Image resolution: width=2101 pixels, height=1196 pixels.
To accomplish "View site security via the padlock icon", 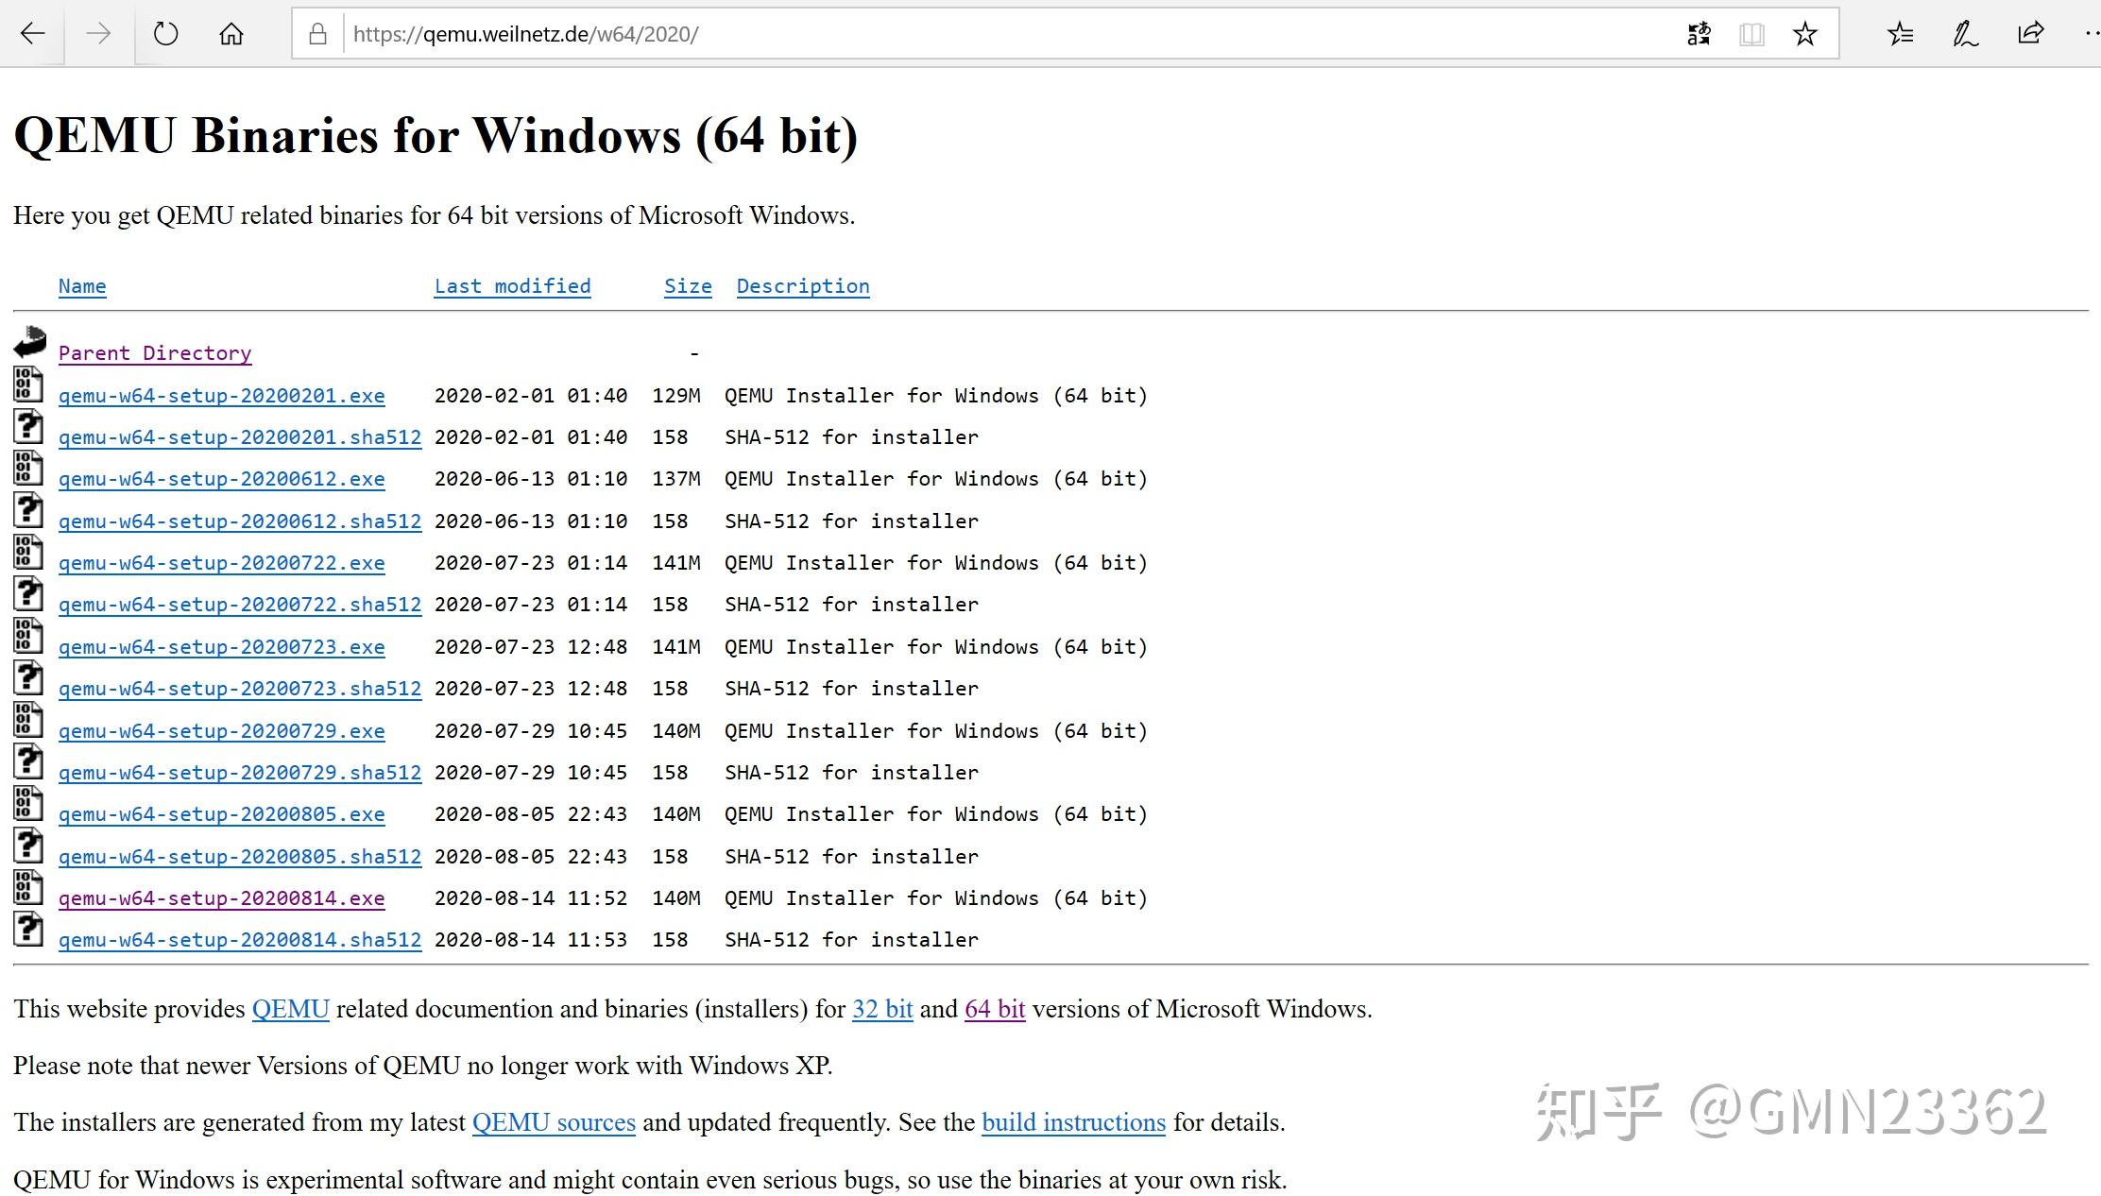I will pos(317,33).
